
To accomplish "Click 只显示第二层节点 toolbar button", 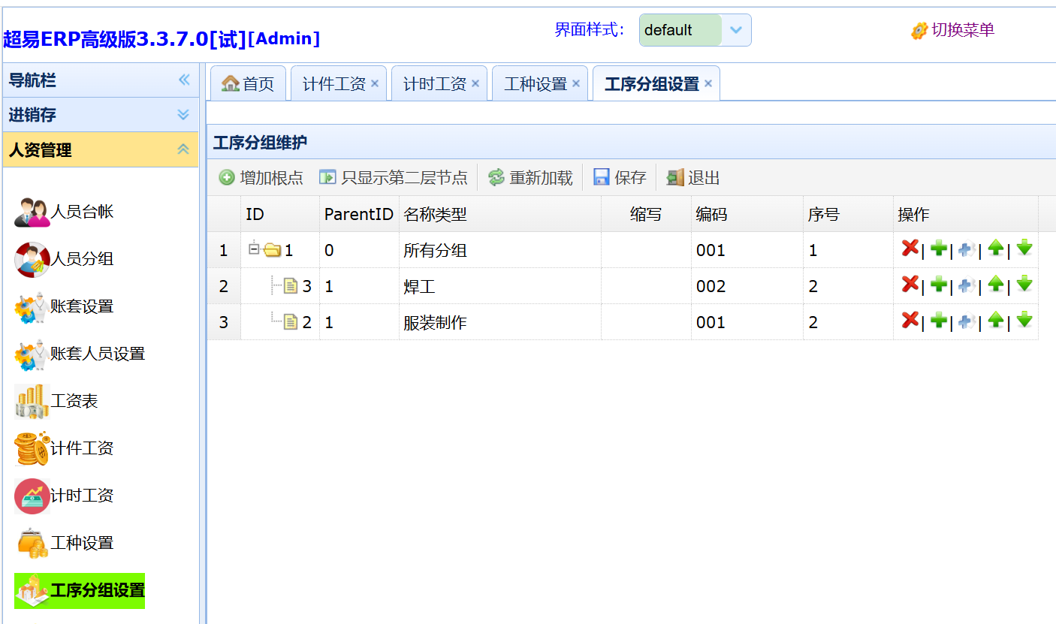I will coord(394,178).
